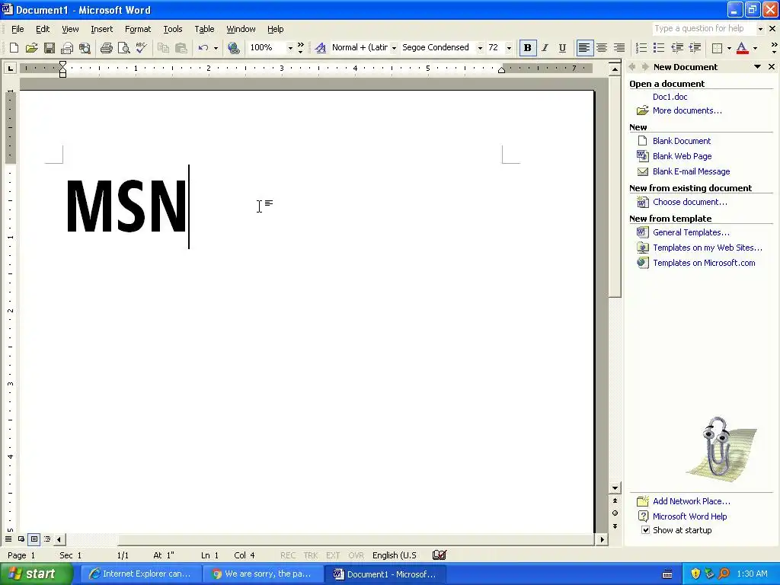This screenshot has height=585, width=780.
Task: Toggle Bold formatting
Action: (x=528, y=48)
